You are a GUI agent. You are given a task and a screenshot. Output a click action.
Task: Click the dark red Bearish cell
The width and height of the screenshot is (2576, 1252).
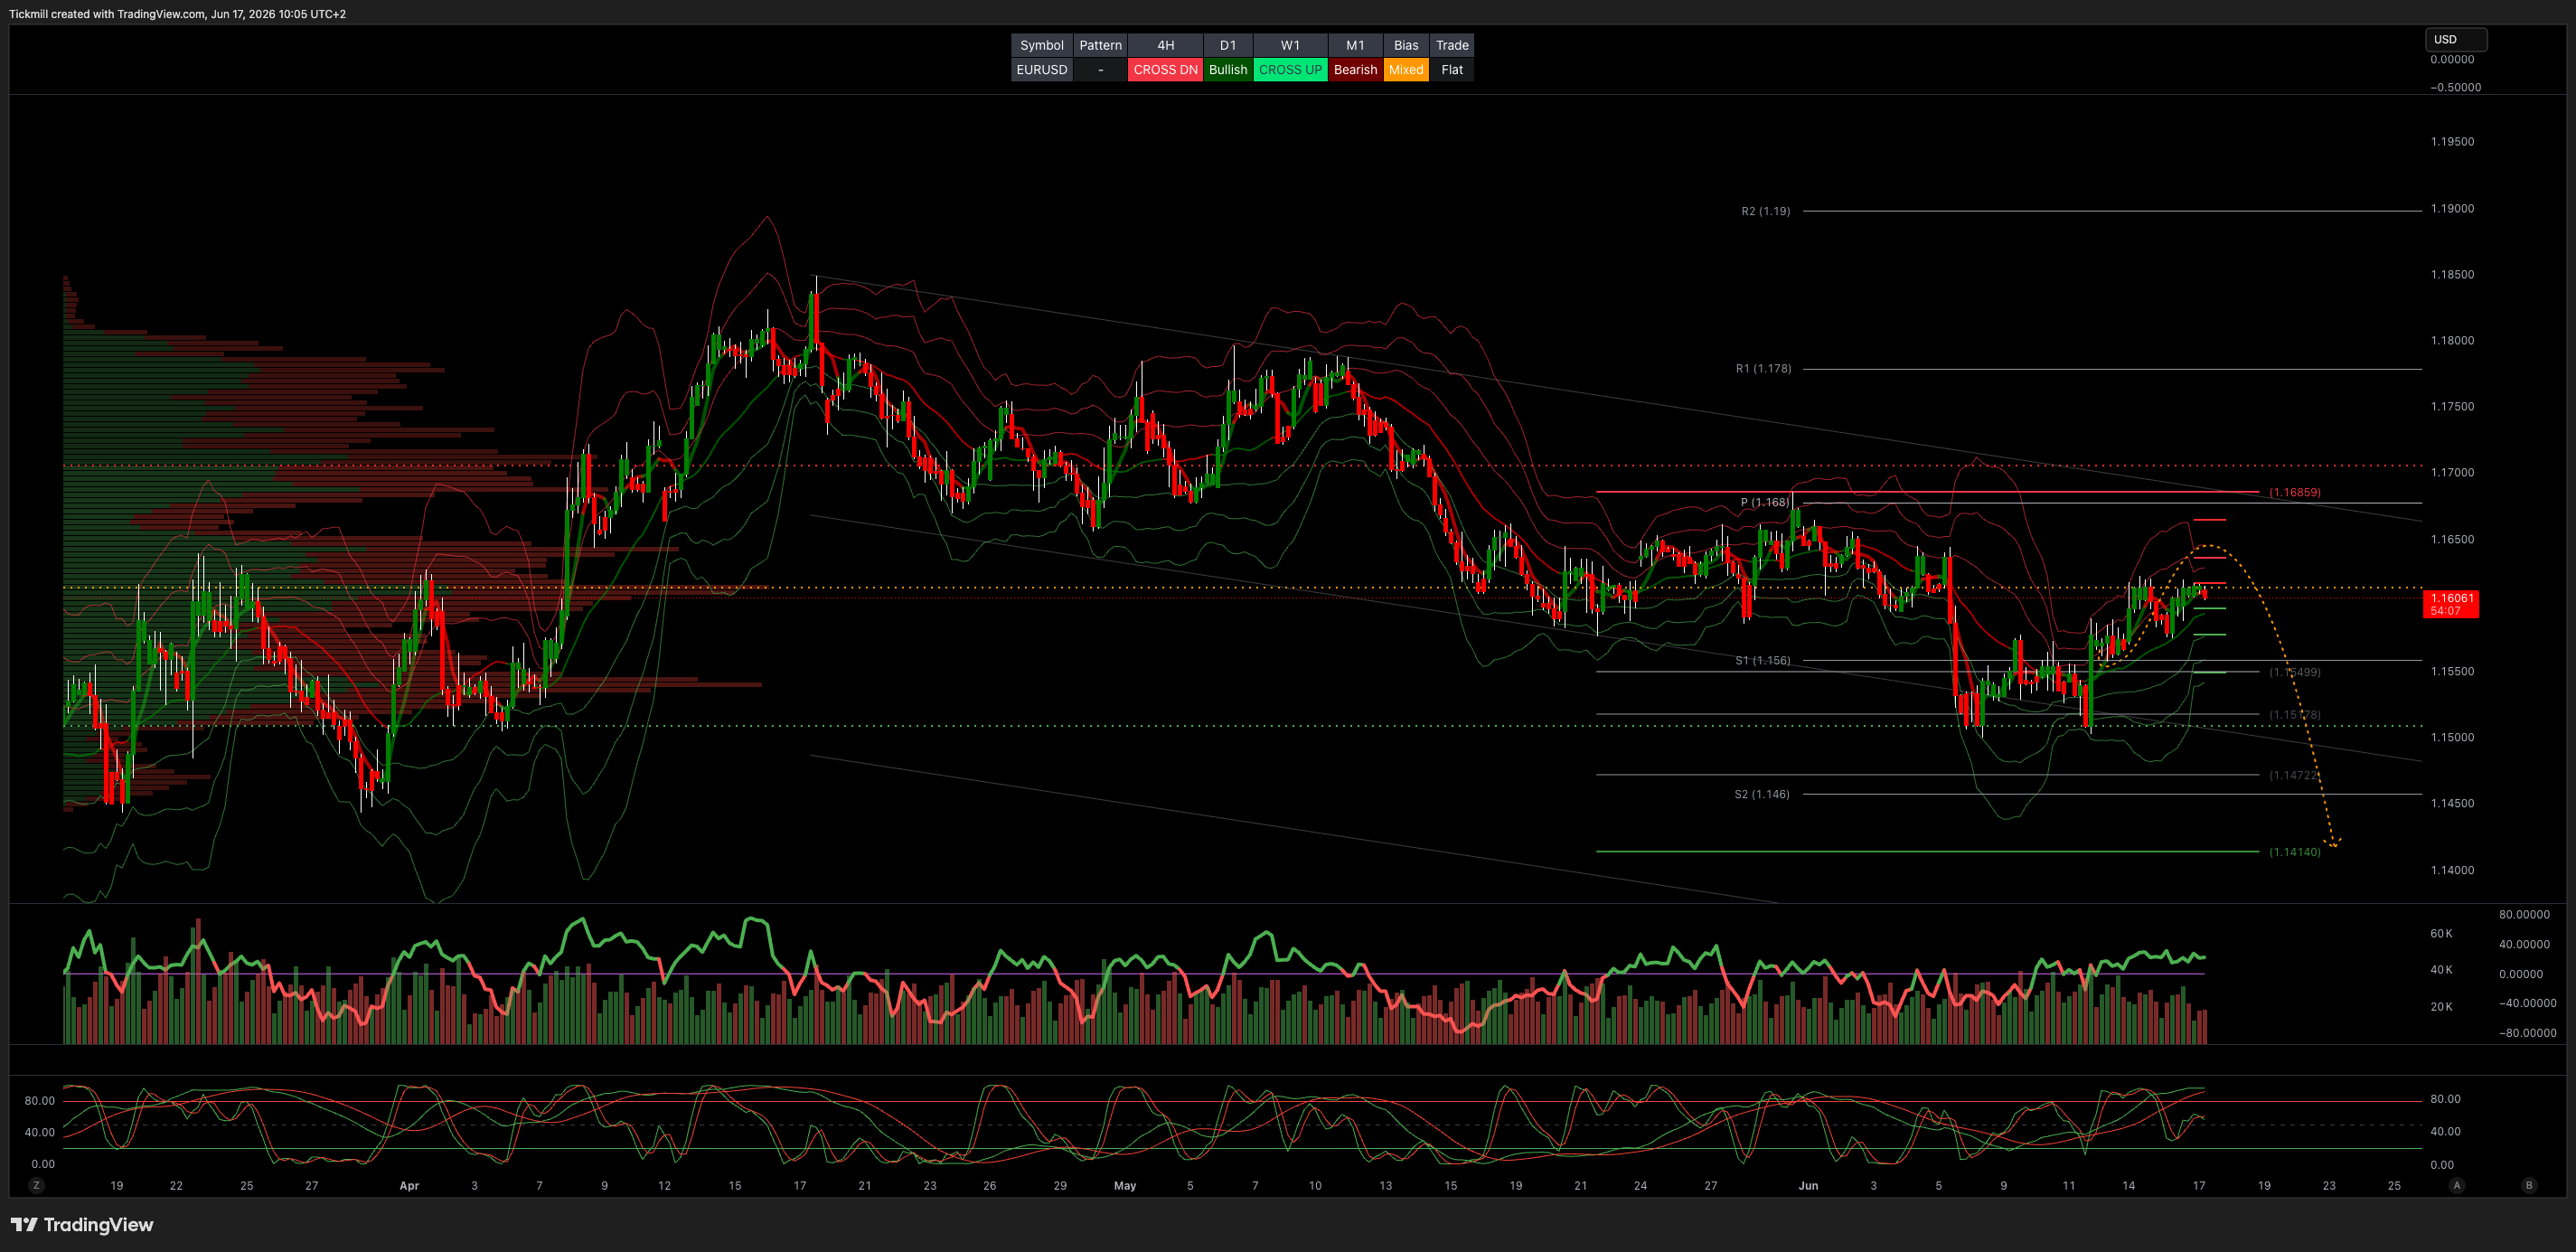[x=1355, y=70]
